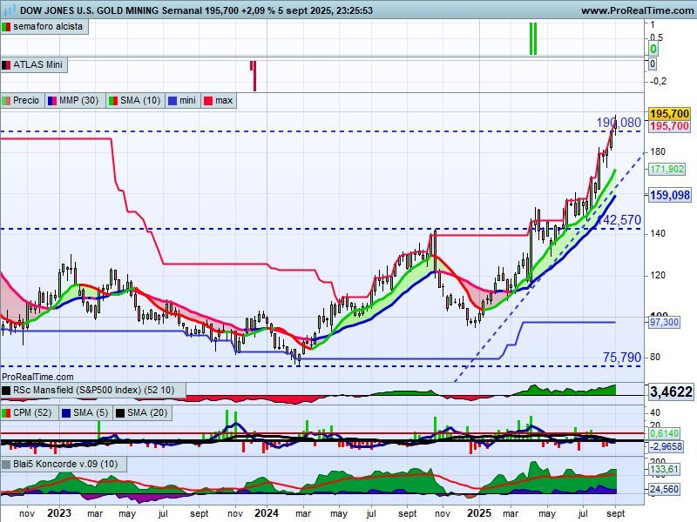The image size is (697, 522).
Task: Click the 24,560 Koncorde value label
Action: point(664,489)
